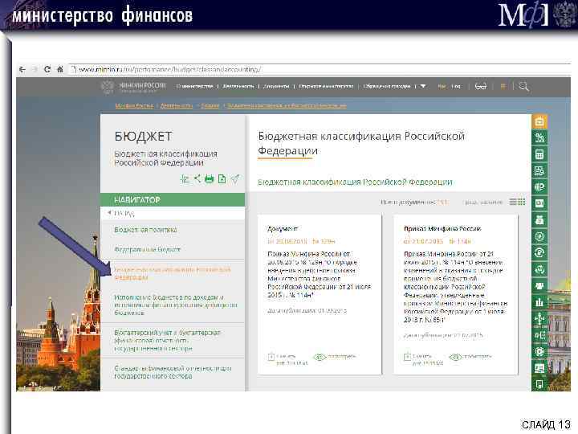Click the share icon under the БЮДЖЕТ heading
The width and height of the screenshot is (578, 434).
[197, 179]
